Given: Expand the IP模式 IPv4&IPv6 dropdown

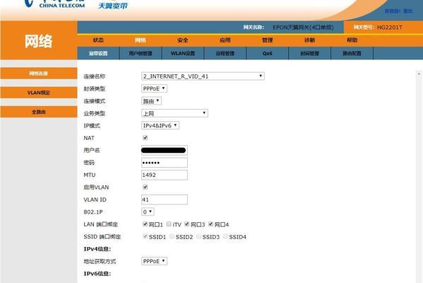Looking at the screenshot, I should (160, 125).
